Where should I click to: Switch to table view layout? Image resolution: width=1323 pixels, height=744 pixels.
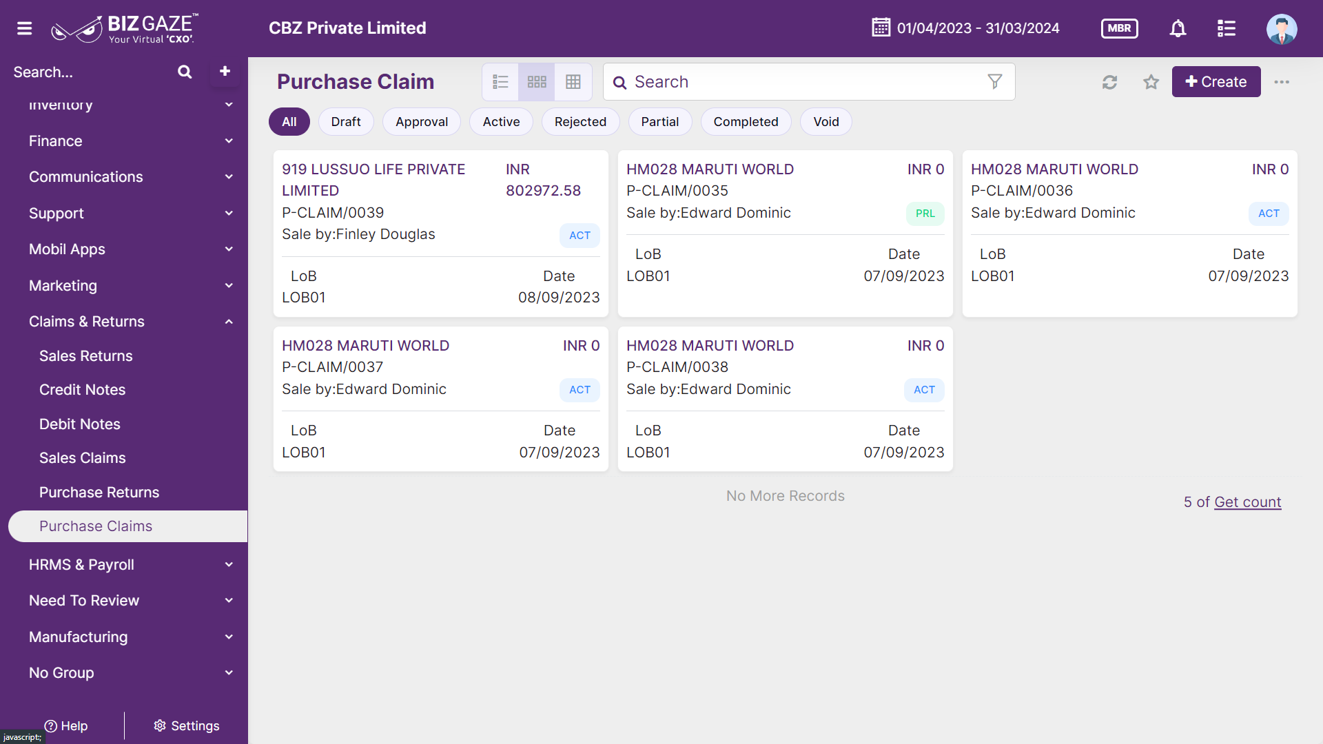(x=573, y=82)
